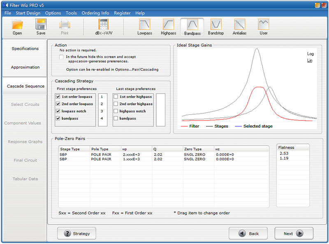The width and height of the screenshot is (329, 244).
Task: Click the Component Values step
Action: coord(23,123)
